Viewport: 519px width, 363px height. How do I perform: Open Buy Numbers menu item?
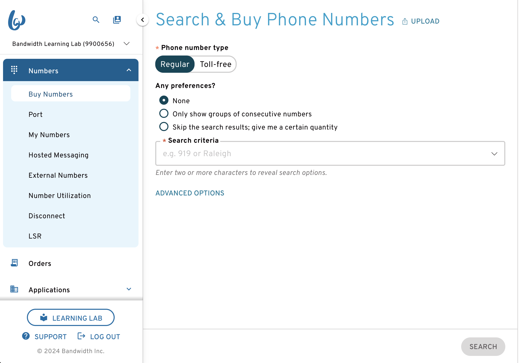[71, 94]
